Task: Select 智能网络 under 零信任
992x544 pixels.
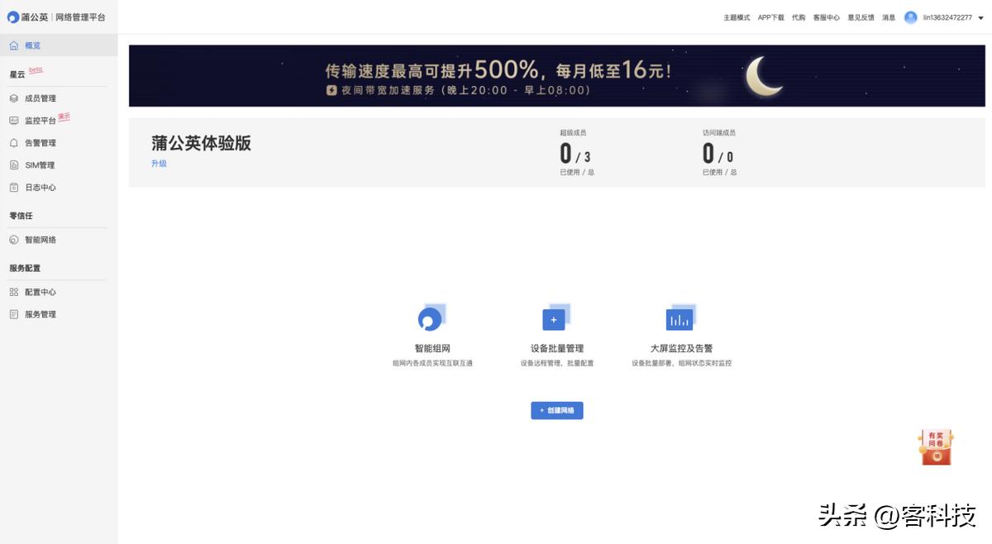Action: point(12,240)
